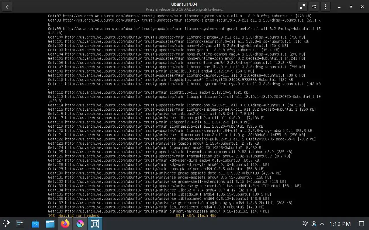The width and height of the screenshot is (369, 230).
Task: Click the Get:124 libnatpmp1 line
Action: coord(155,147)
